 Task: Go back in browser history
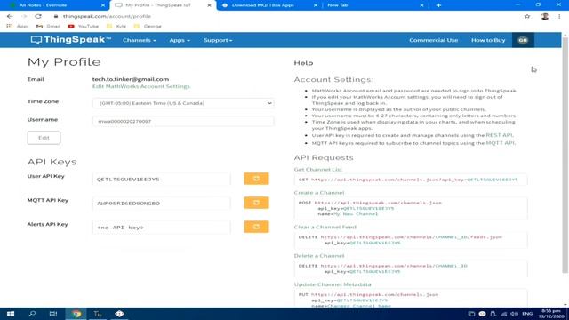click(x=10, y=16)
